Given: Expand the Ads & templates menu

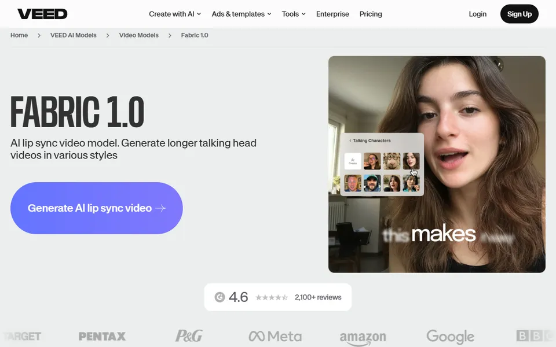Looking at the screenshot, I should pyautogui.click(x=242, y=14).
